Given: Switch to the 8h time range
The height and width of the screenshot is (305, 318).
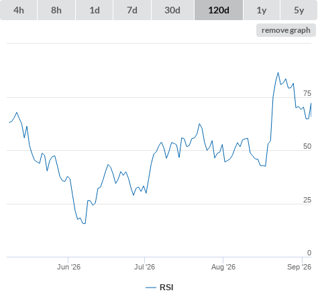Looking at the screenshot, I should tap(56, 10).
